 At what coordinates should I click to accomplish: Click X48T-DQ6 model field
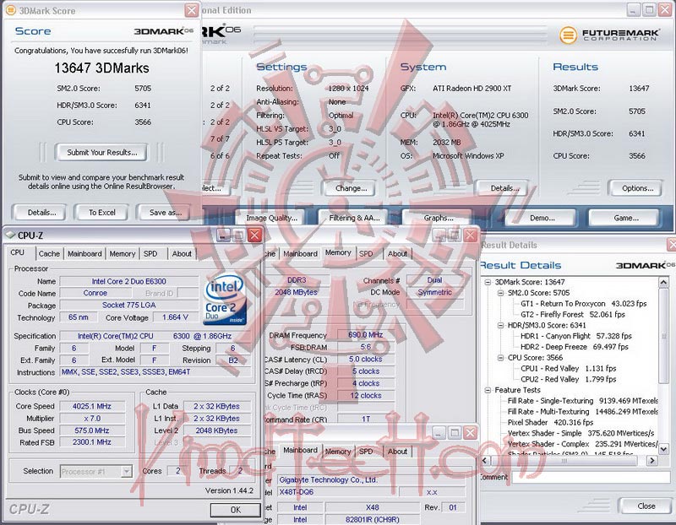(x=337, y=492)
